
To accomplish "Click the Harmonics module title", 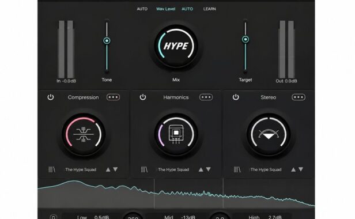I will point(176,97).
